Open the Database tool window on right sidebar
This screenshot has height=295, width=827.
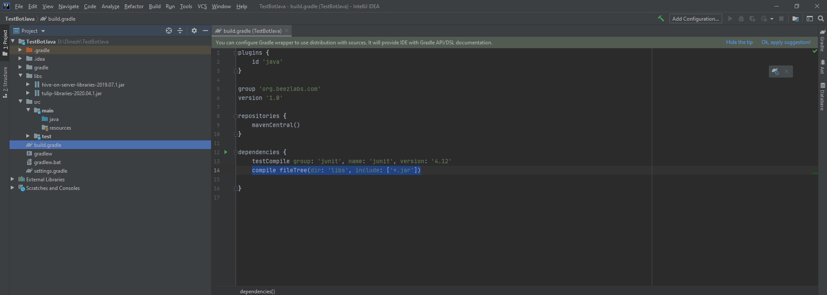tap(822, 96)
